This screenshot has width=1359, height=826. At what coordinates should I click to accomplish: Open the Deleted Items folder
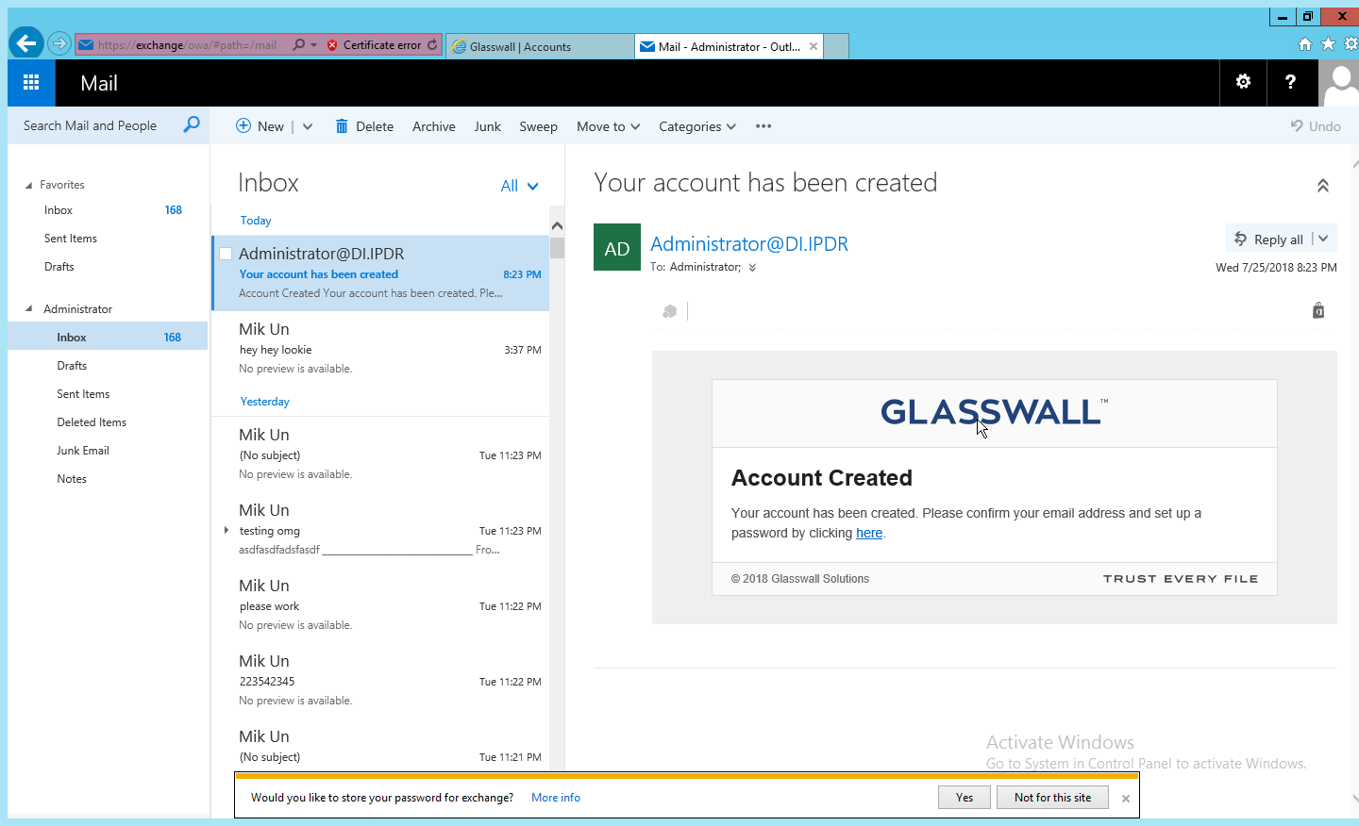point(92,422)
